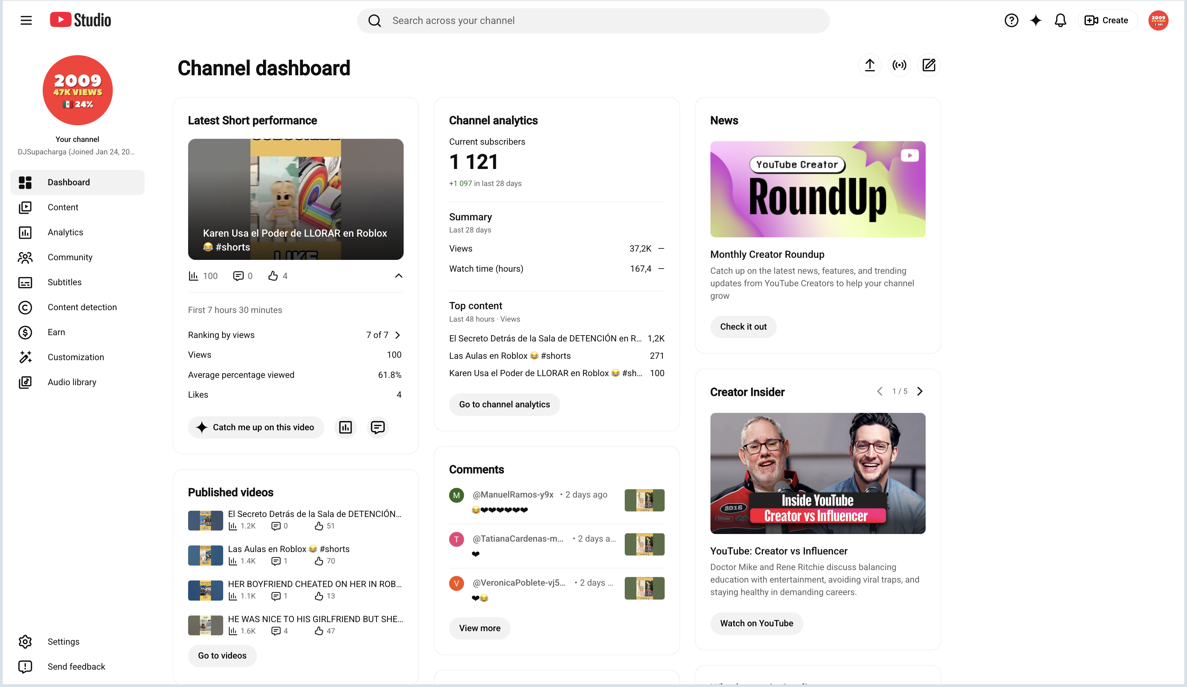Image resolution: width=1187 pixels, height=687 pixels.
Task: Open HER BOYFRIEND CHEATED published video
Action: click(x=295, y=590)
